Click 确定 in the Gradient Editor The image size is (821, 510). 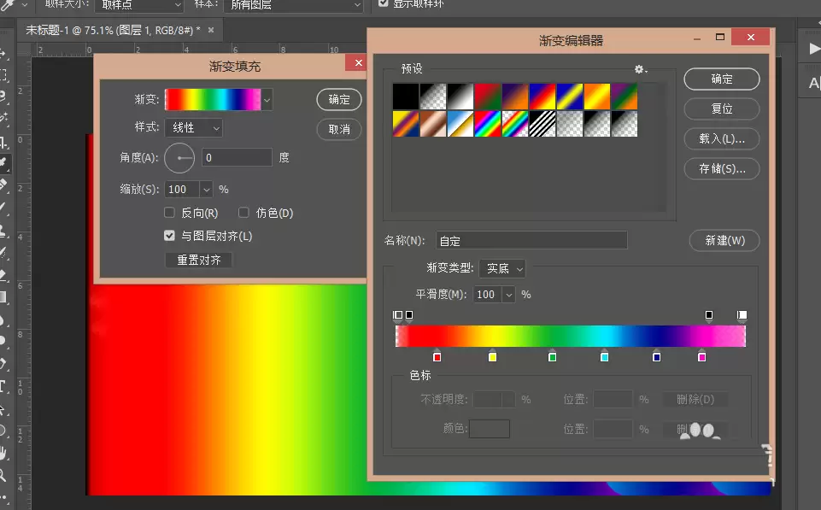coord(722,79)
